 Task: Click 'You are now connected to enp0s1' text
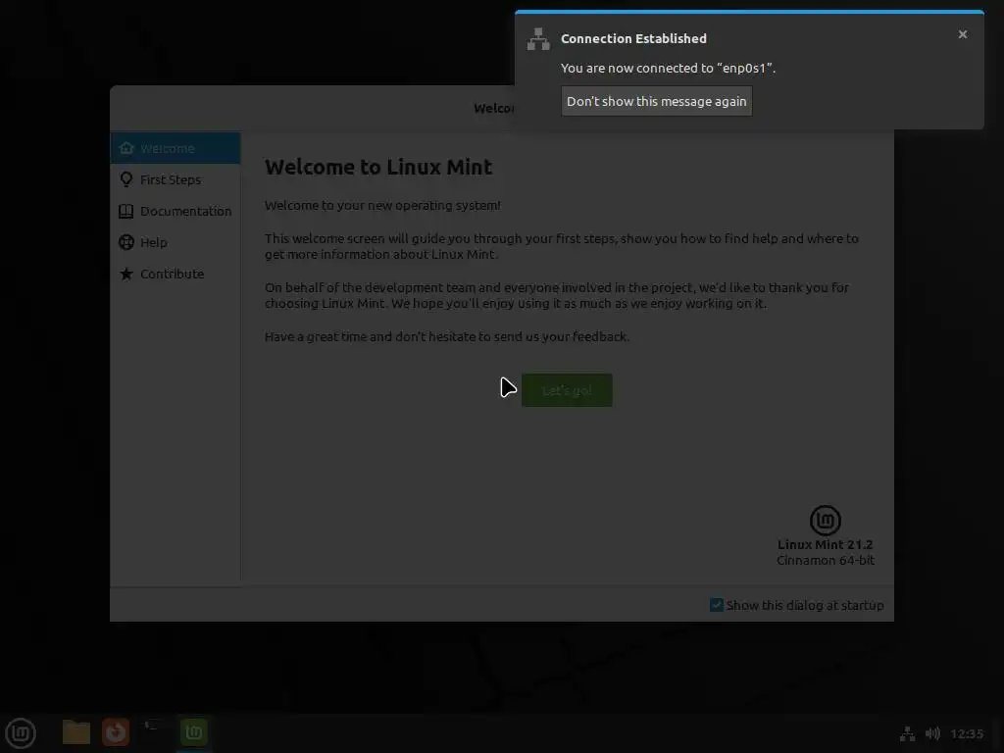pyautogui.click(x=668, y=68)
